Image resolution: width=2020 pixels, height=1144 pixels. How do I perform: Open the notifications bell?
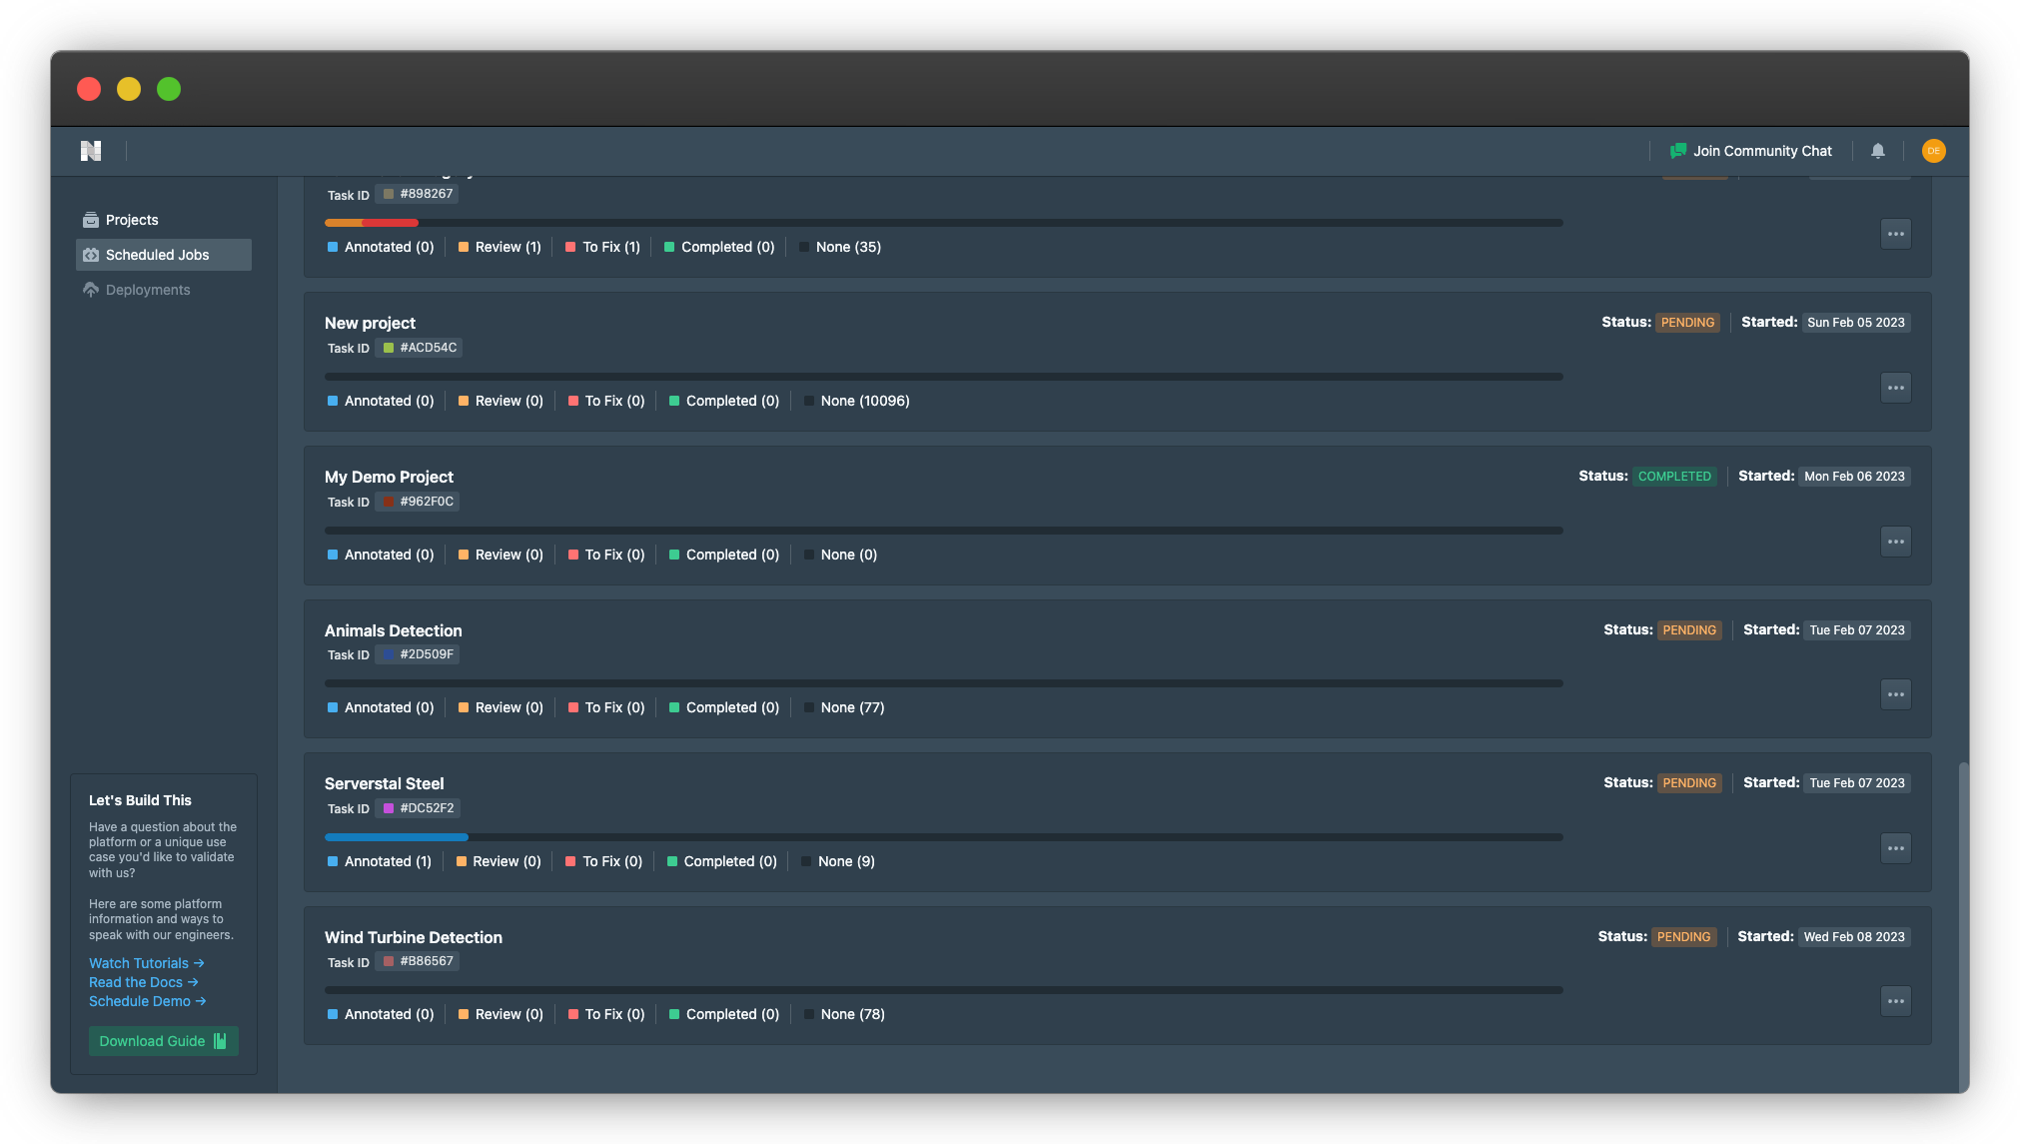[x=1878, y=151]
